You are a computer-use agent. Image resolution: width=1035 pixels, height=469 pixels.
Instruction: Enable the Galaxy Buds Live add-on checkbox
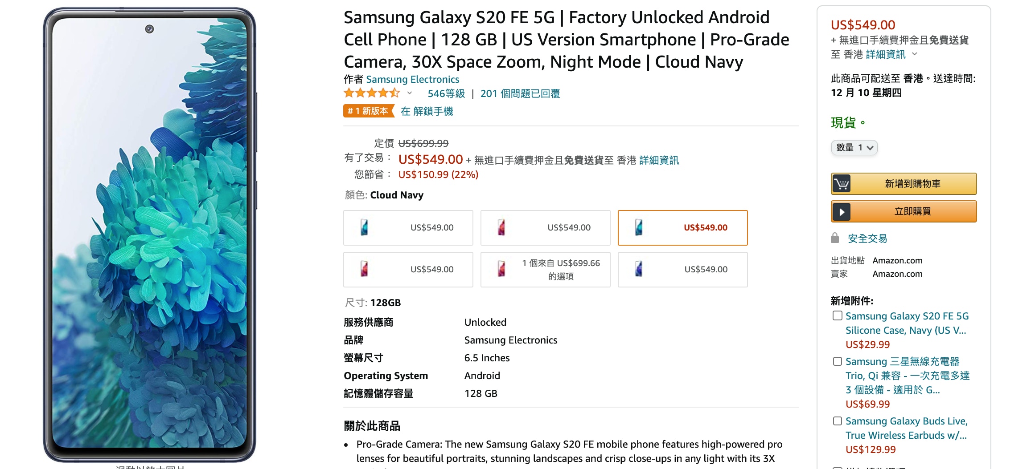[x=838, y=421]
